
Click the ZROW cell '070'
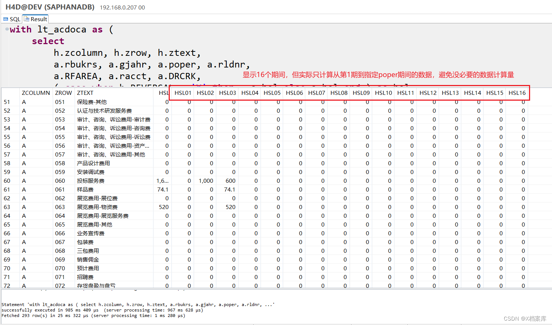[x=60, y=268]
